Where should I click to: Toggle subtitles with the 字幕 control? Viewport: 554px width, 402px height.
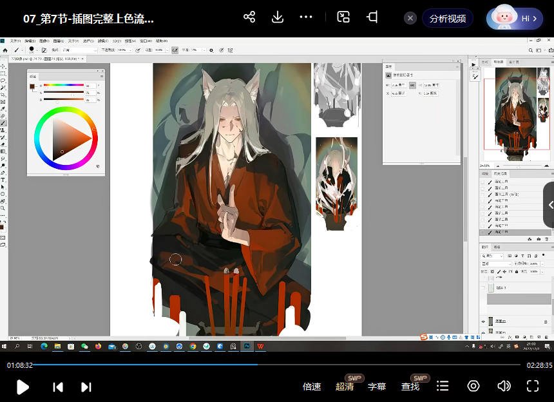[377, 387]
